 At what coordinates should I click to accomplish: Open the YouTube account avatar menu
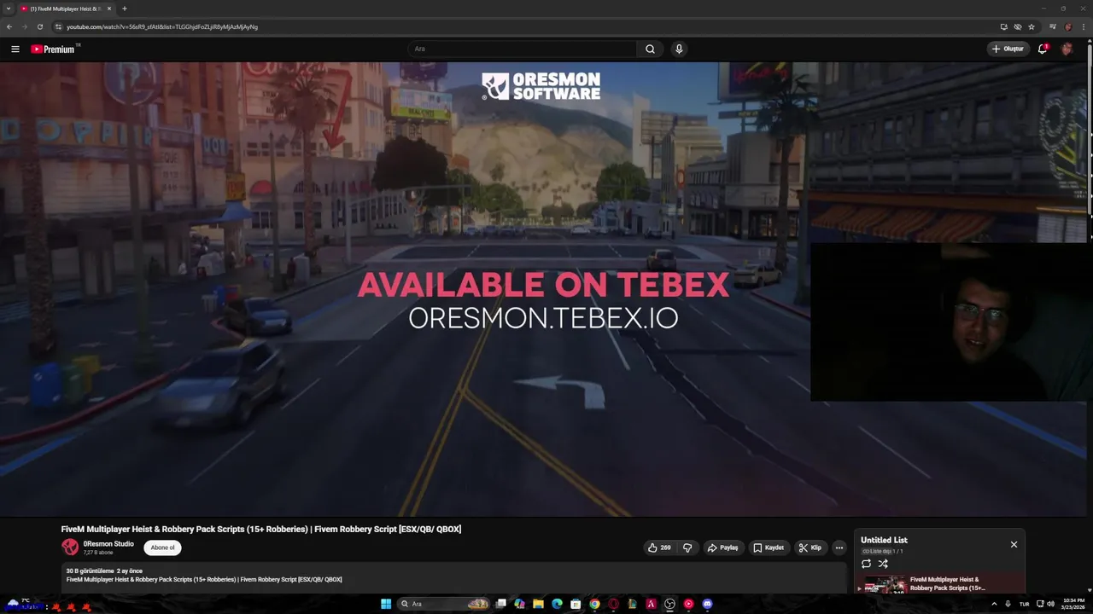[x=1067, y=49]
